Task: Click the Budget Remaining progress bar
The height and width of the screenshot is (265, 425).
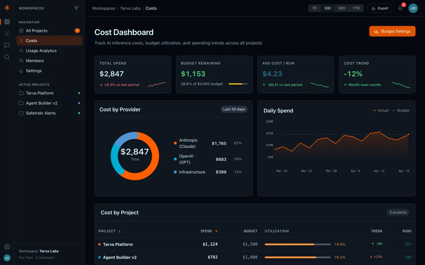Action: [x=238, y=84]
